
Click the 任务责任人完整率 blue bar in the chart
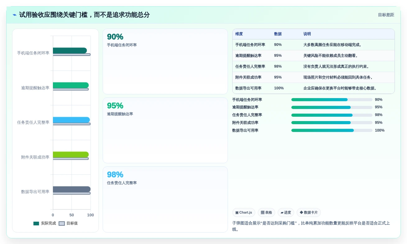[71, 120]
